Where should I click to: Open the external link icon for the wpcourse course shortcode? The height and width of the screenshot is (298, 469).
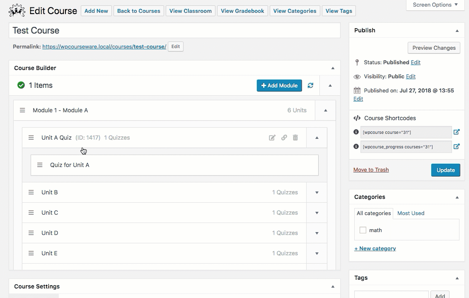(457, 132)
